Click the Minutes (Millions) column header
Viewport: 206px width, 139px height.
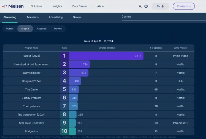click(107, 48)
